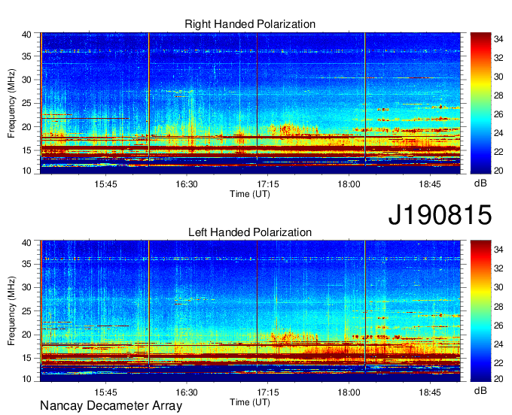Image resolution: width=512 pixels, height=415 pixels.
Task: Click the 10 MHz tick of Left Handed plot
Action: click(x=26, y=379)
